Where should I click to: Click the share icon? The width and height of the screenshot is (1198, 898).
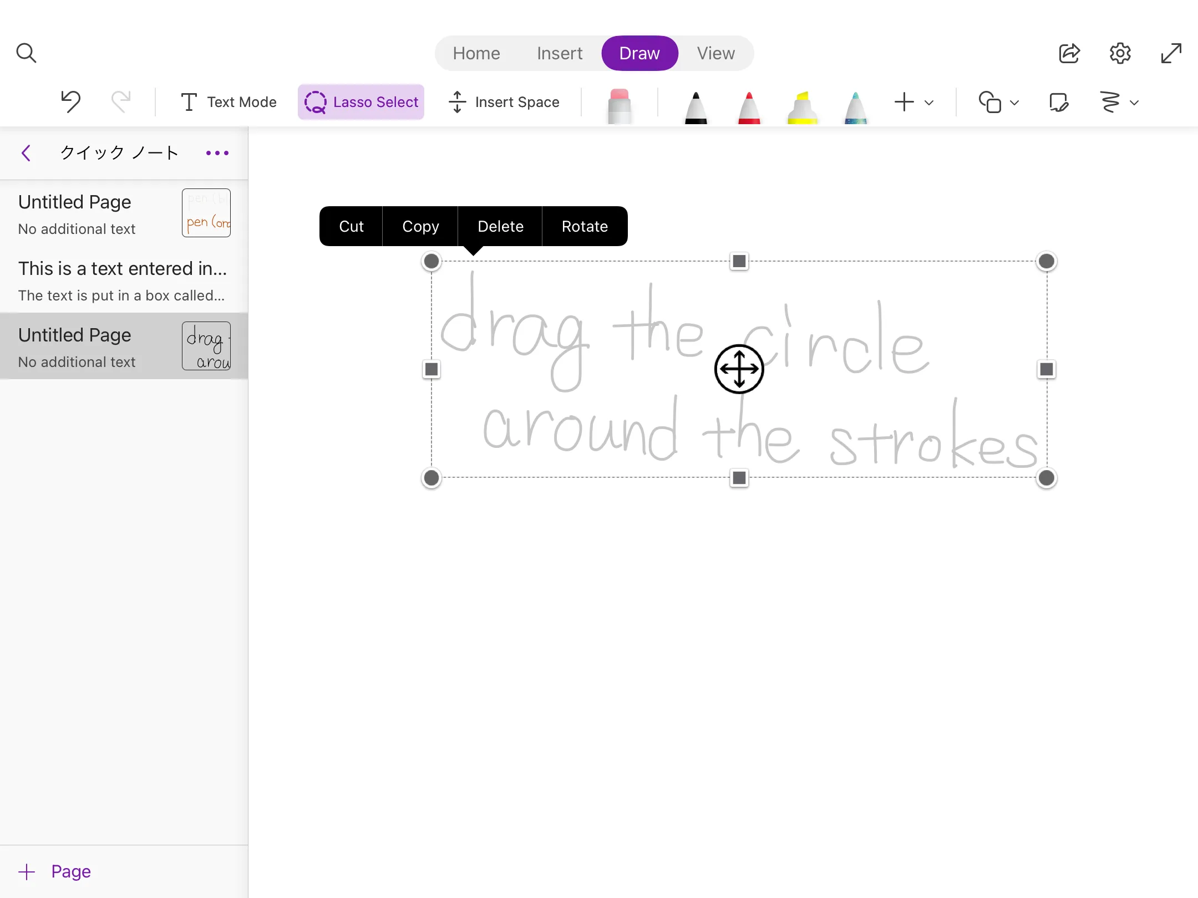click(x=1069, y=53)
